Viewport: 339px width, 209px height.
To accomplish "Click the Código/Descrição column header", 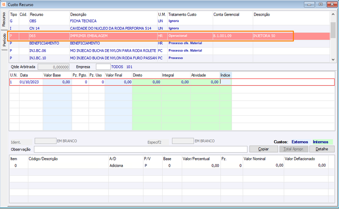I will pos(43,159).
